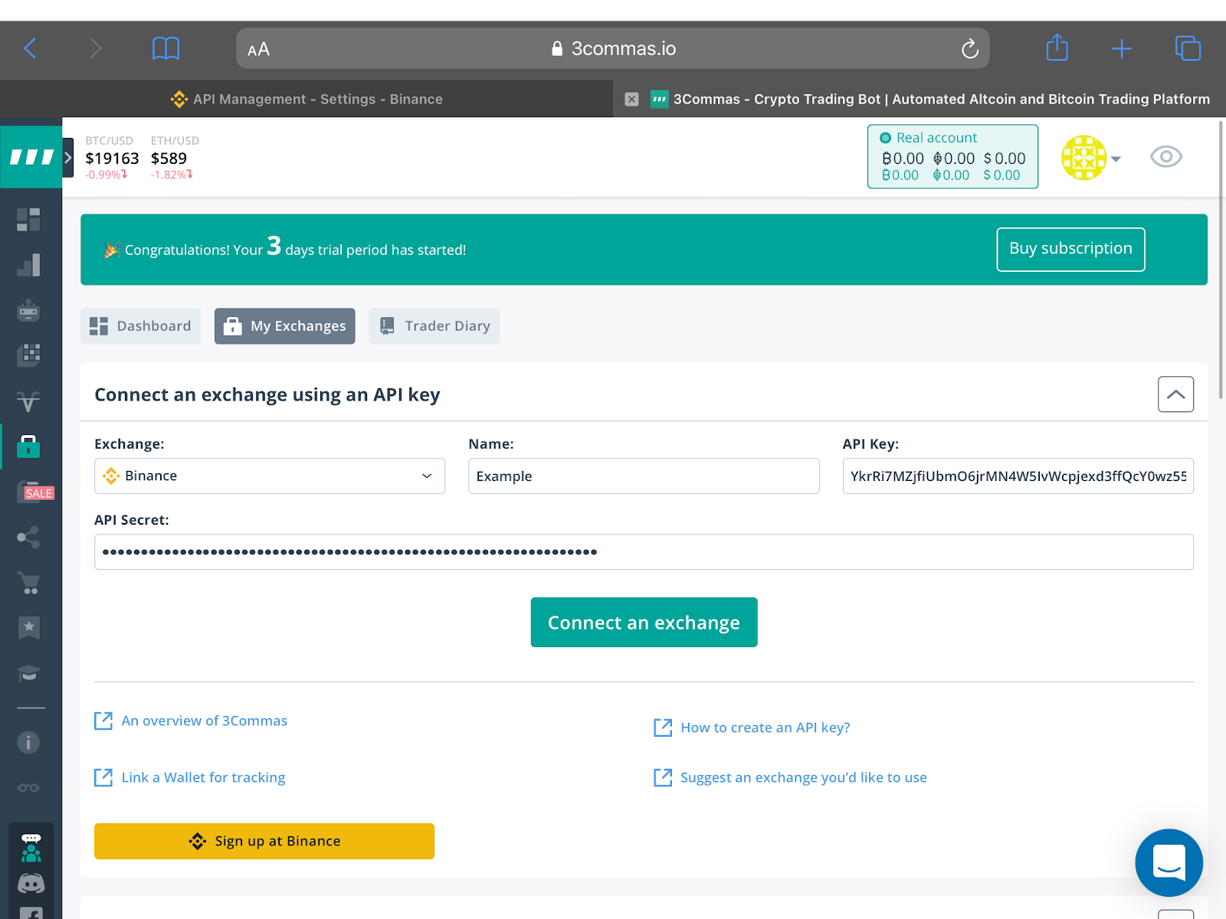Open the Intercom chat bubble
This screenshot has width=1226, height=919.
[1169, 862]
